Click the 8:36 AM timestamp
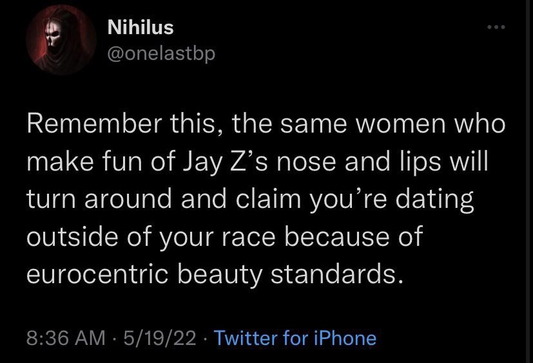 (x=66, y=338)
